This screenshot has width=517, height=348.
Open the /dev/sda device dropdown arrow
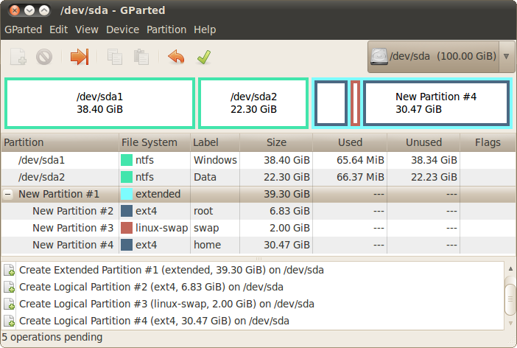tap(507, 57)
